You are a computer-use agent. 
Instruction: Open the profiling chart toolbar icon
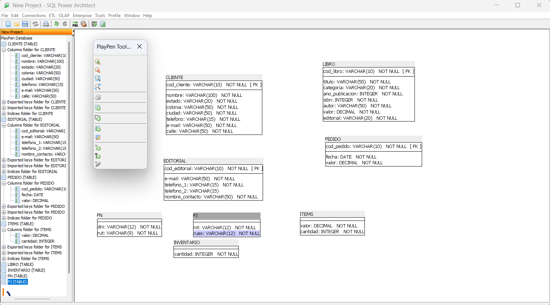pos(103,24)
